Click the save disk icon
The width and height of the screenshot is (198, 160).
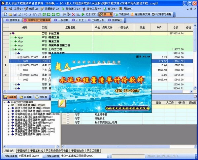(15, 15)
